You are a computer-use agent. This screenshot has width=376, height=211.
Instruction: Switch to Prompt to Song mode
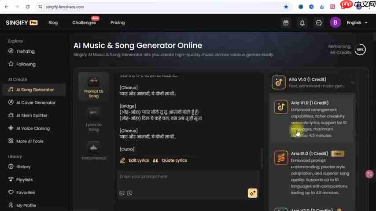pos(93,87)
